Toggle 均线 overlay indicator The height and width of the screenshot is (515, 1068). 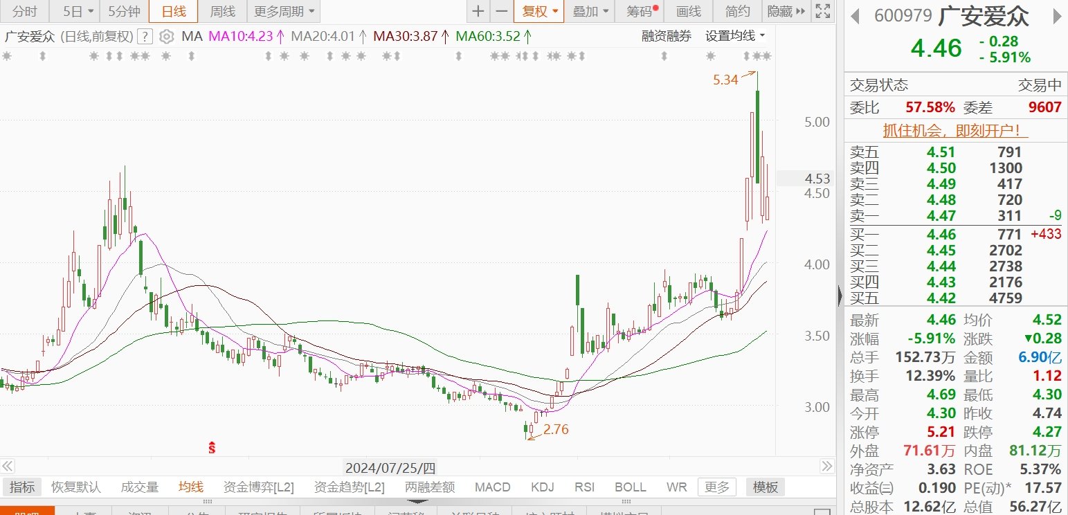(191, 487)
